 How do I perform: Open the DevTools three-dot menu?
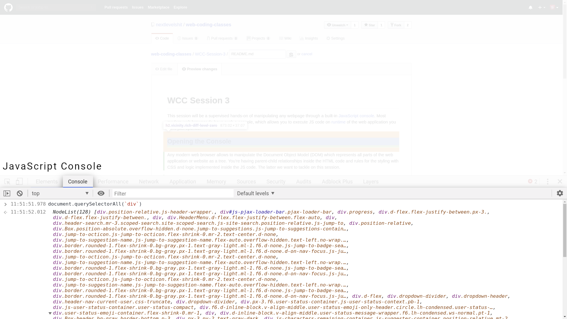(548, 182)
